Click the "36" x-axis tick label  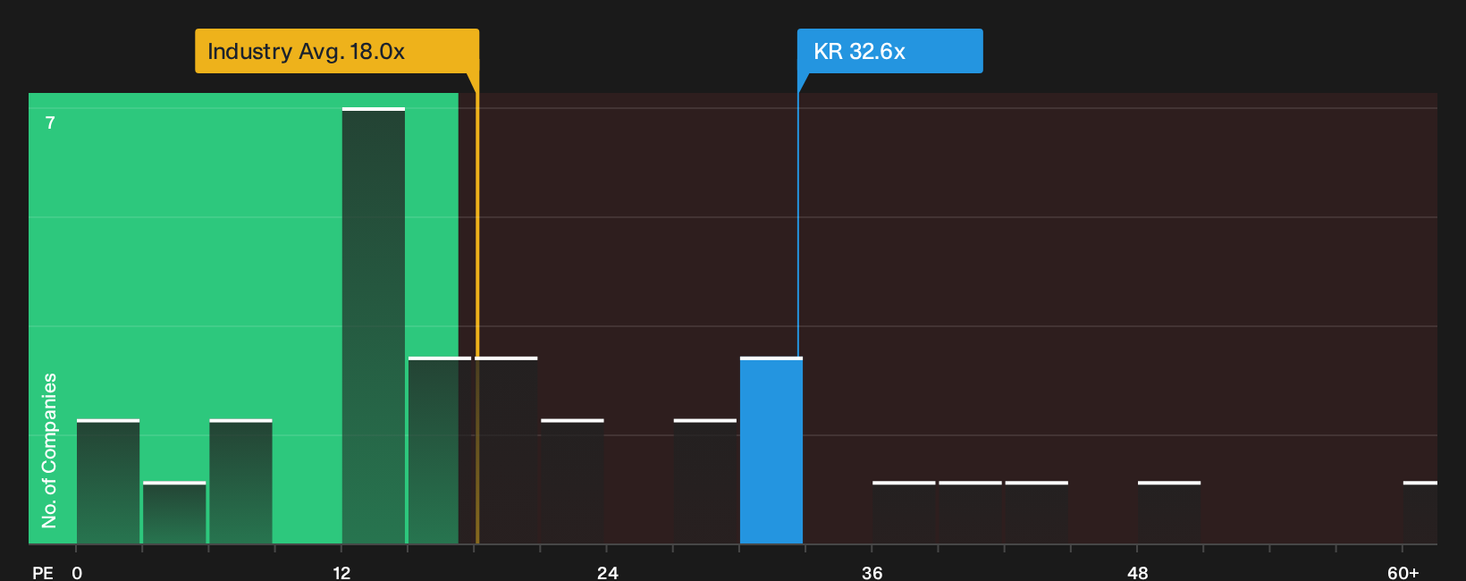click(x=872, y=573)
